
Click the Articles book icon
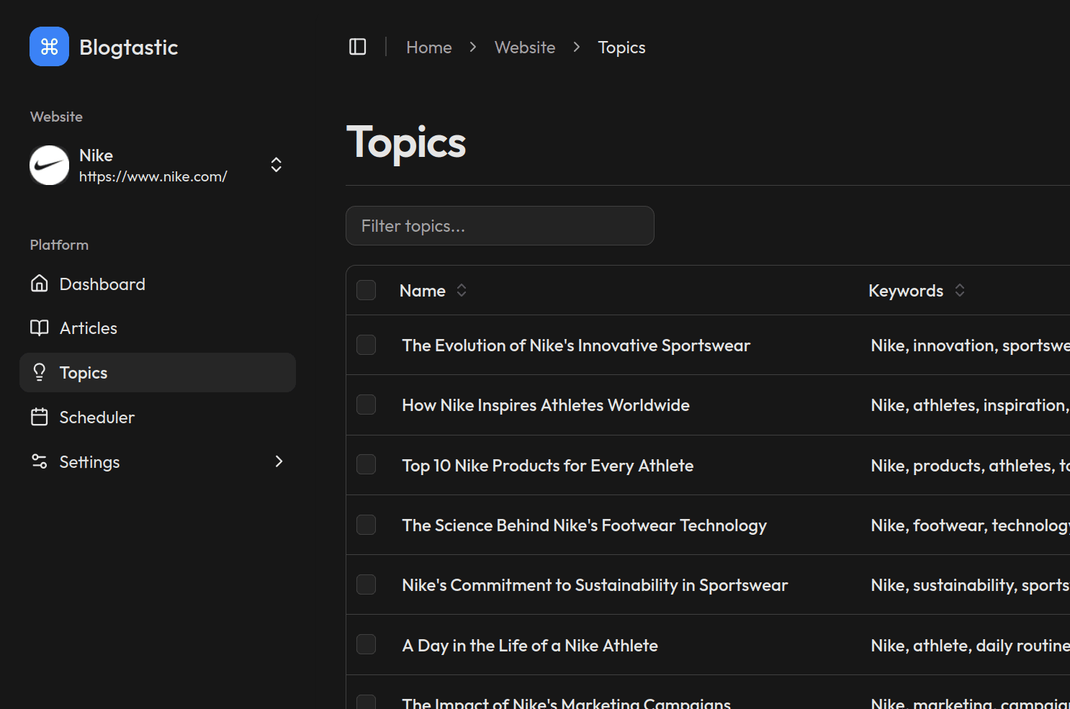[40, 328]
